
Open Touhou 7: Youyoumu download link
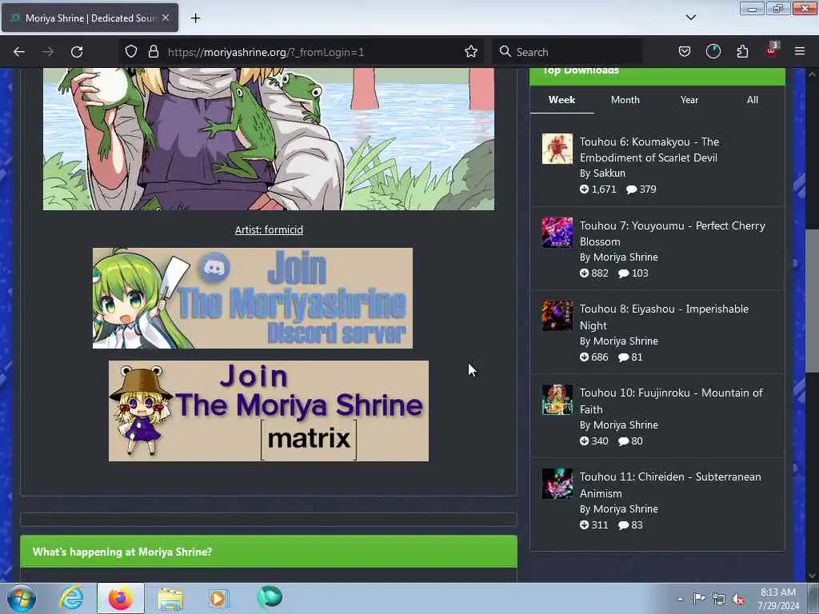[x=672, y=233]
